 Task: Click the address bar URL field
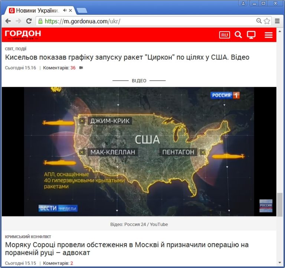point(148,21)
